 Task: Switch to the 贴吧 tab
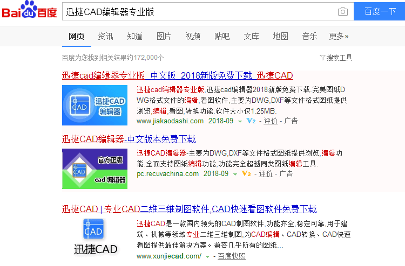[x=222, y=36]
